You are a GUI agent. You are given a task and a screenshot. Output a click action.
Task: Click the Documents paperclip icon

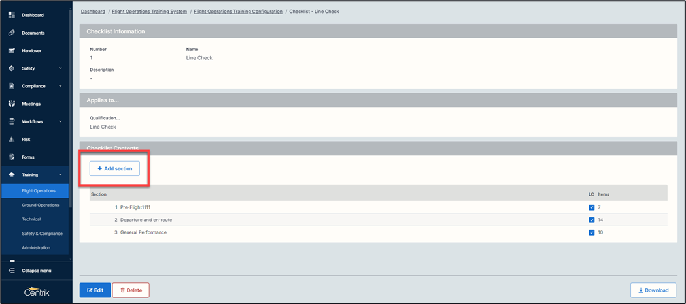click(12, 33)
